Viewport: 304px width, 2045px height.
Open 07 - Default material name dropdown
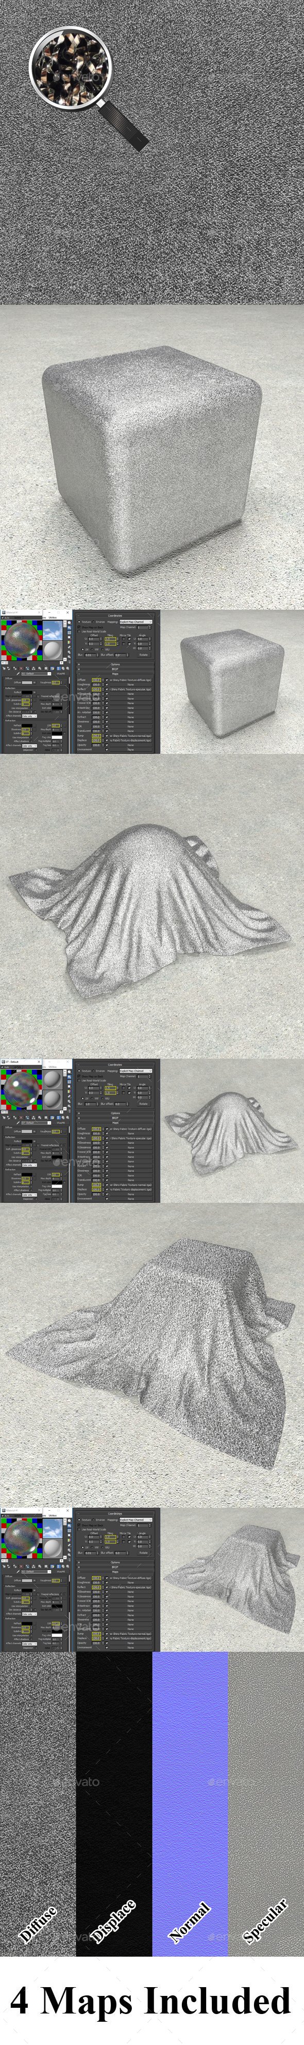(37, 1123)
